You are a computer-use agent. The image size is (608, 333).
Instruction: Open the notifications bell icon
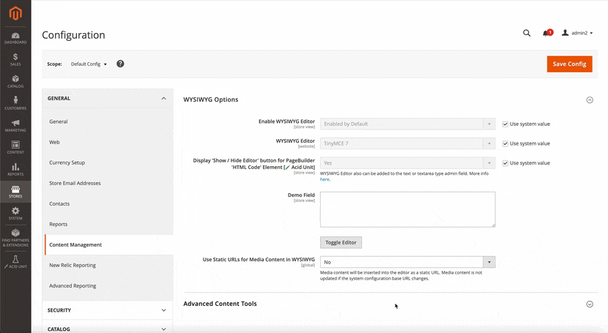[x=546, y=33]
